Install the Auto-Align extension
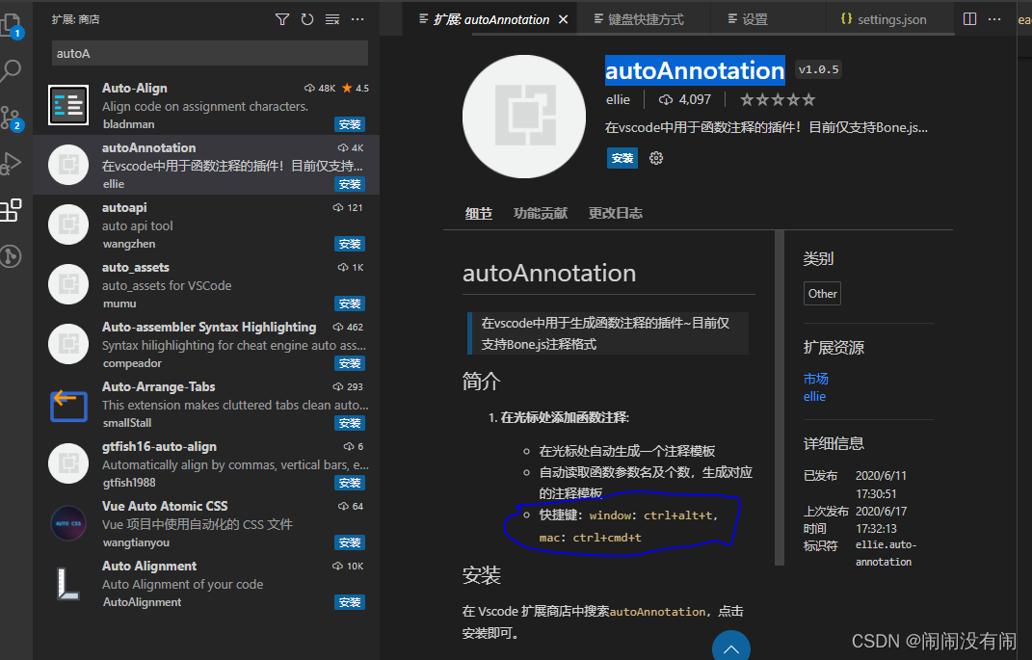Viewport: 1032px width, 660px height. coord(350,124)
